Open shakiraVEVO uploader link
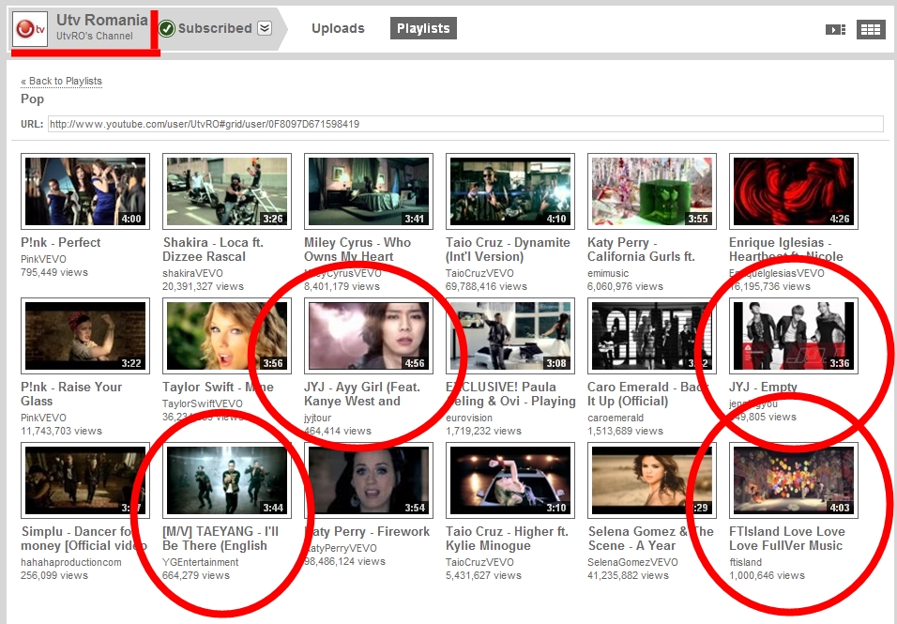897x624 pixels. pyautogui.click(x=192, y=273)
